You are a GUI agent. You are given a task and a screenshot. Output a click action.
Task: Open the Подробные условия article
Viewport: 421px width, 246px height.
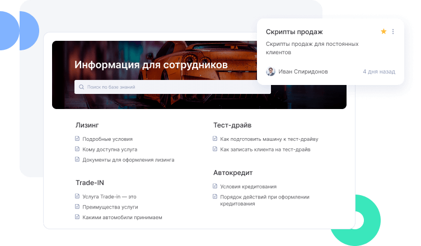[107, 139]
